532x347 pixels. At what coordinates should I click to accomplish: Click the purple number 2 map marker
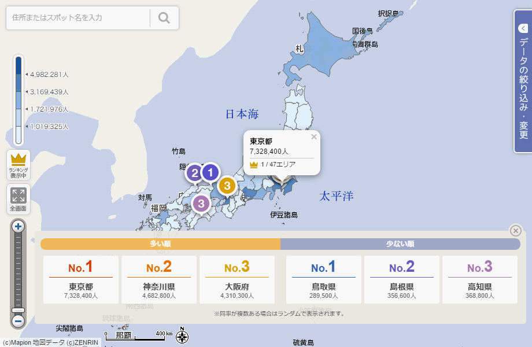[x=195, y=172]
